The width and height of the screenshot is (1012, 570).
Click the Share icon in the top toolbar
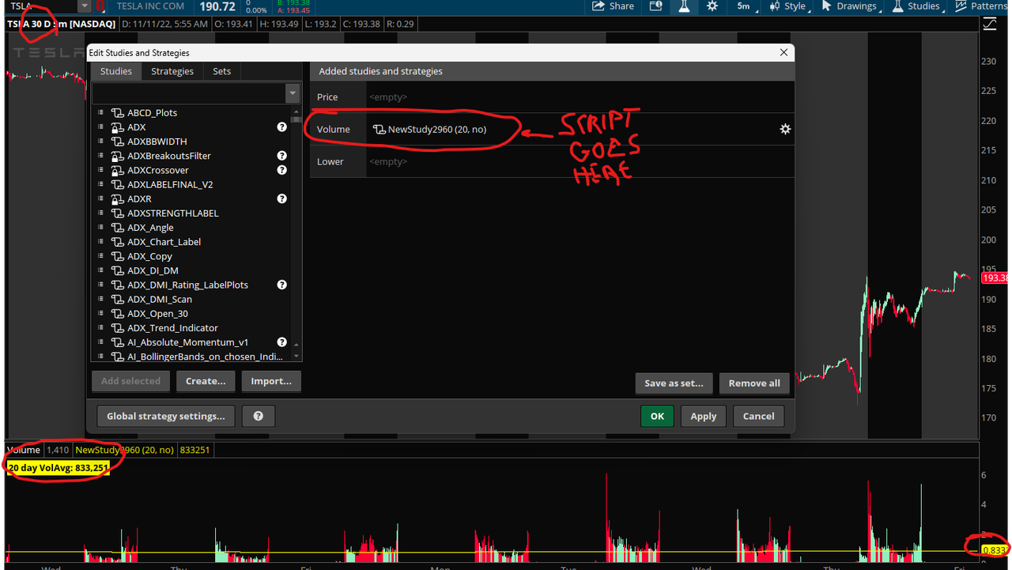click(x=613, y=6)
